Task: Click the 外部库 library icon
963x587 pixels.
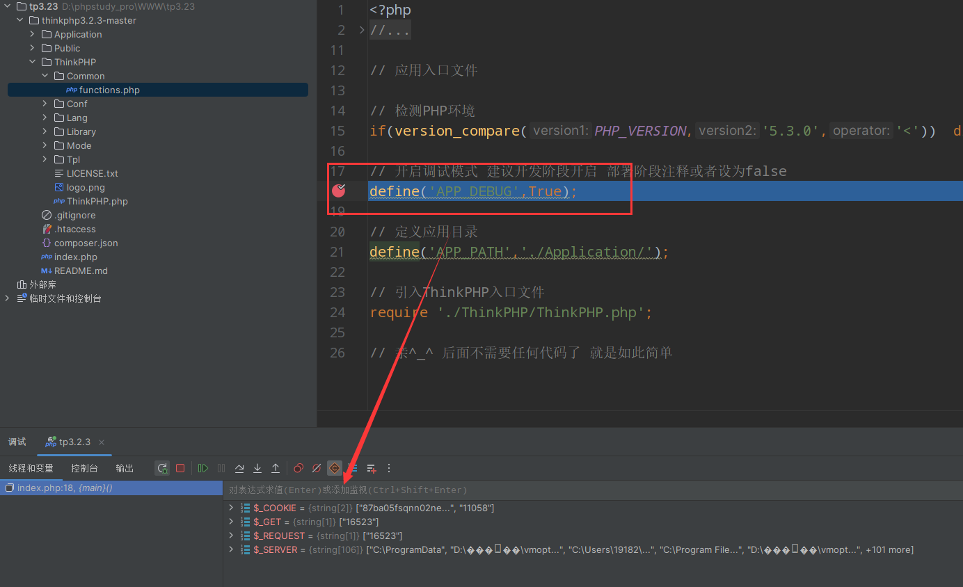Action: pyautogui.click(x=22, y=284)
